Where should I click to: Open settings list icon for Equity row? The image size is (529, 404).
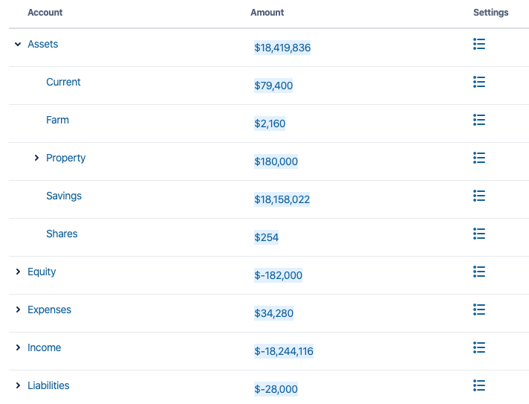[479, 272]
